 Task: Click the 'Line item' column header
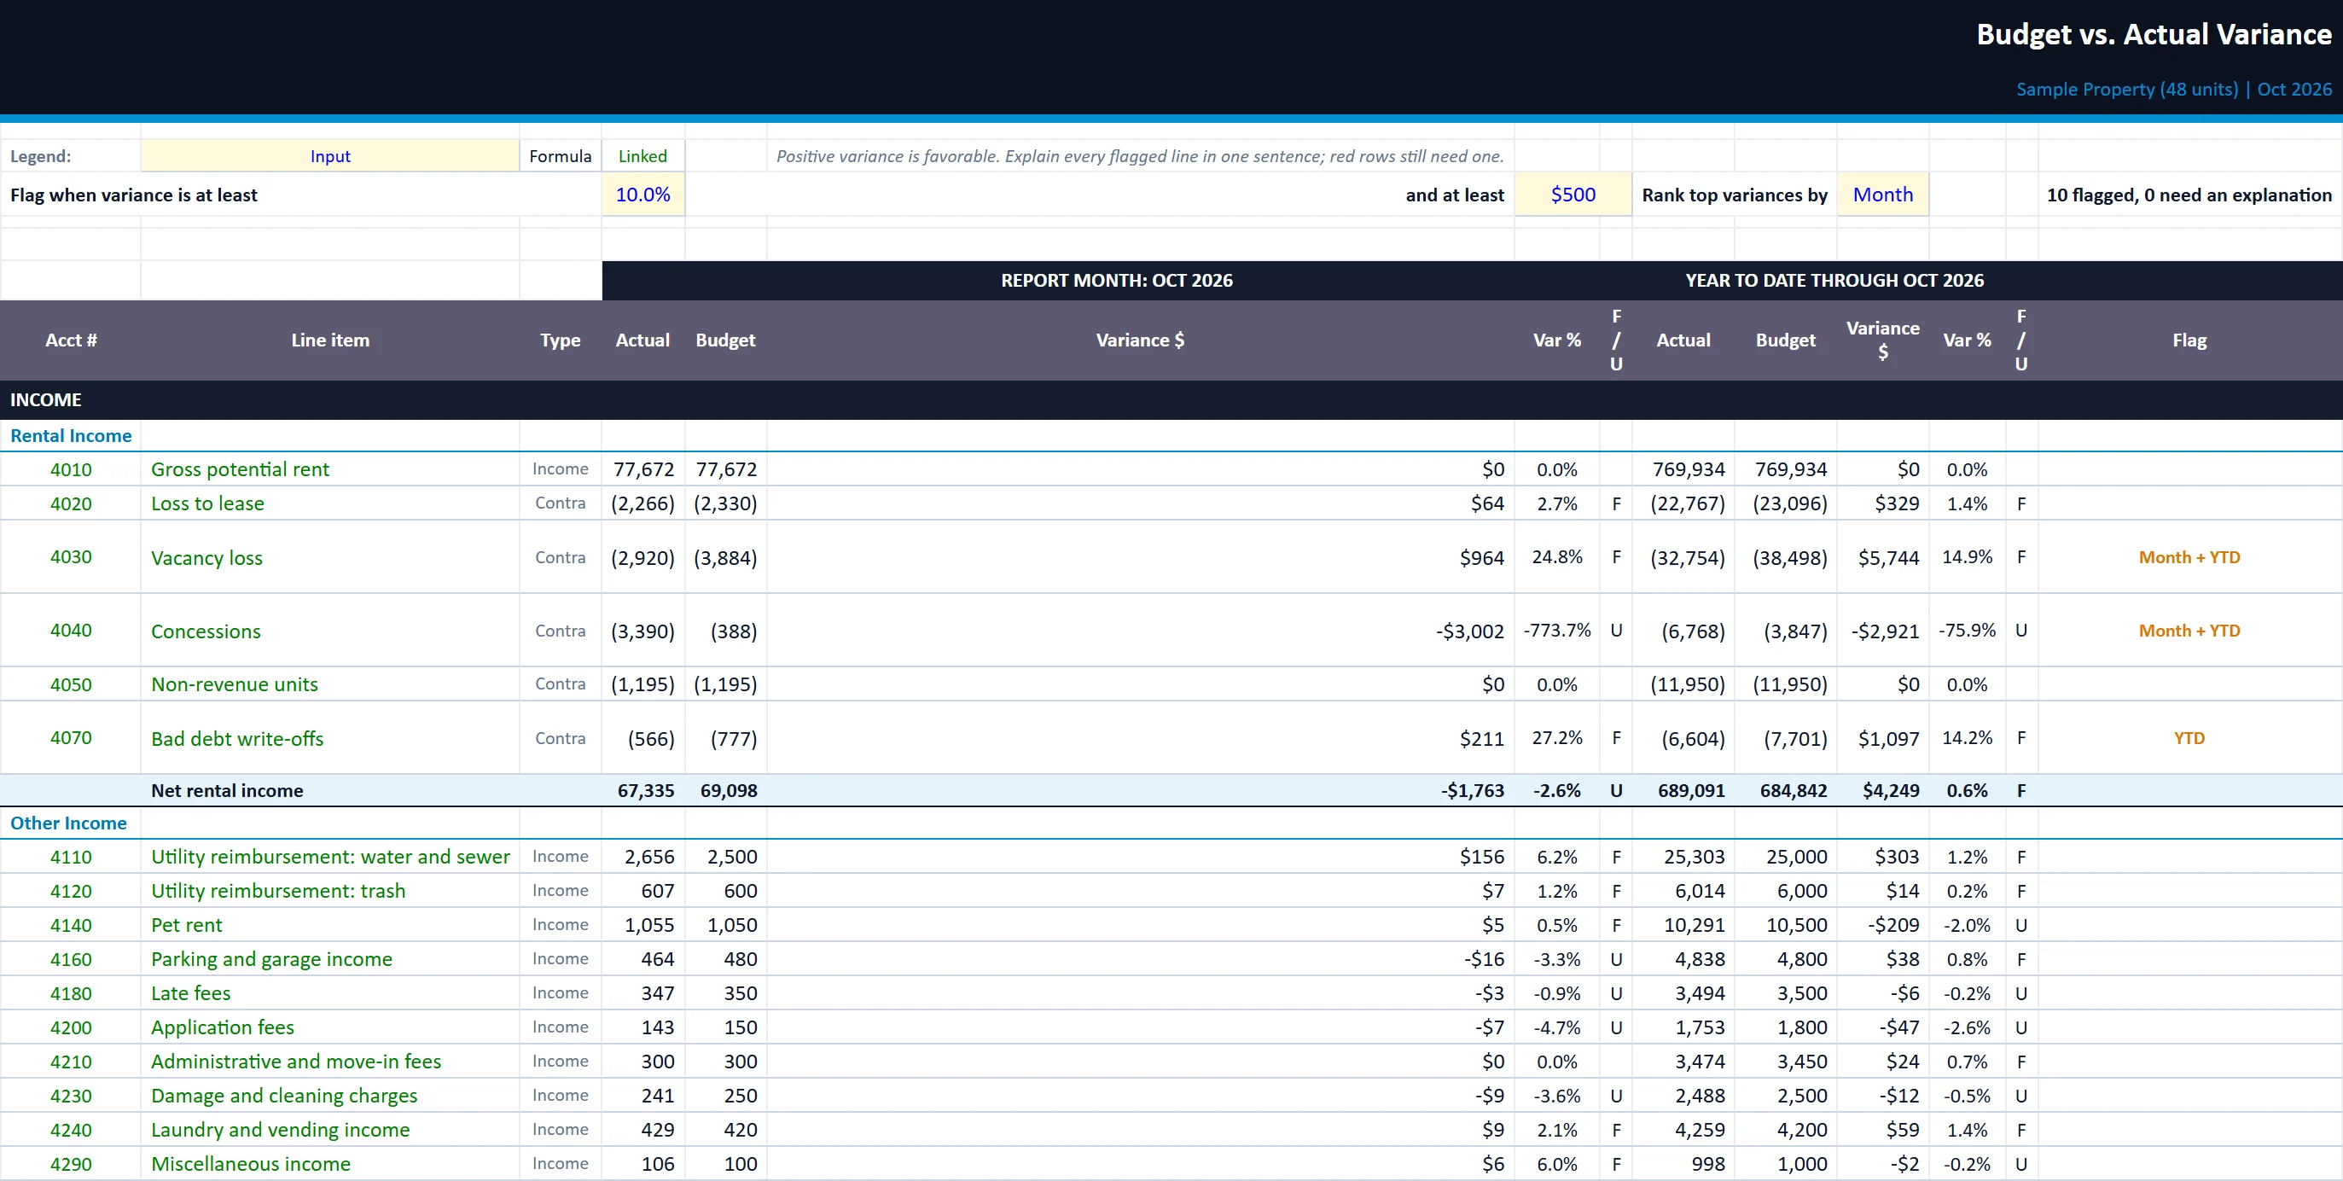click(x=330, y=340)
